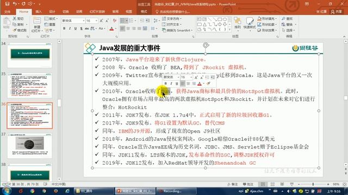Image resolution: width=348 pixels, height=195 pixels.
Task: Expand the shapes gallery more arrow
Action: [229, 30]
